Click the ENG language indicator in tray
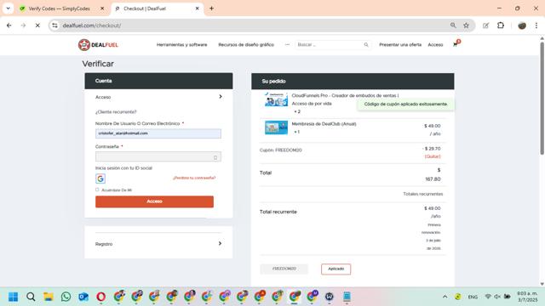 (x=473, y=297)
